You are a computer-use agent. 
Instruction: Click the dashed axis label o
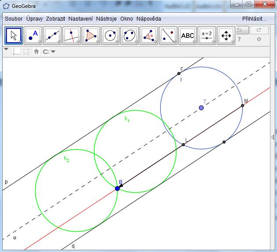(14, 238)
